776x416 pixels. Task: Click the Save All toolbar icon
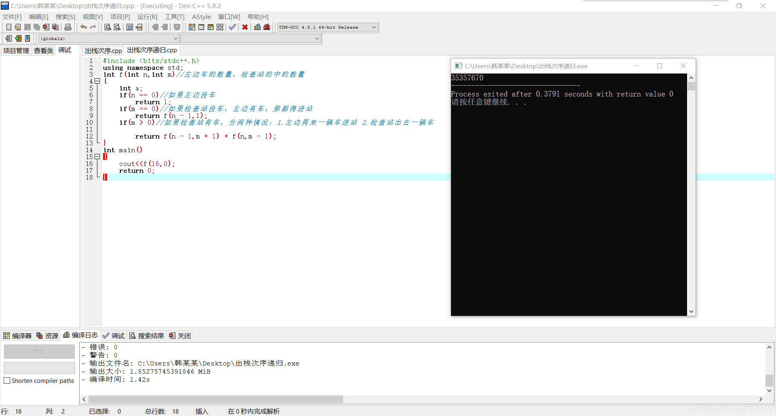click(37, 27)
